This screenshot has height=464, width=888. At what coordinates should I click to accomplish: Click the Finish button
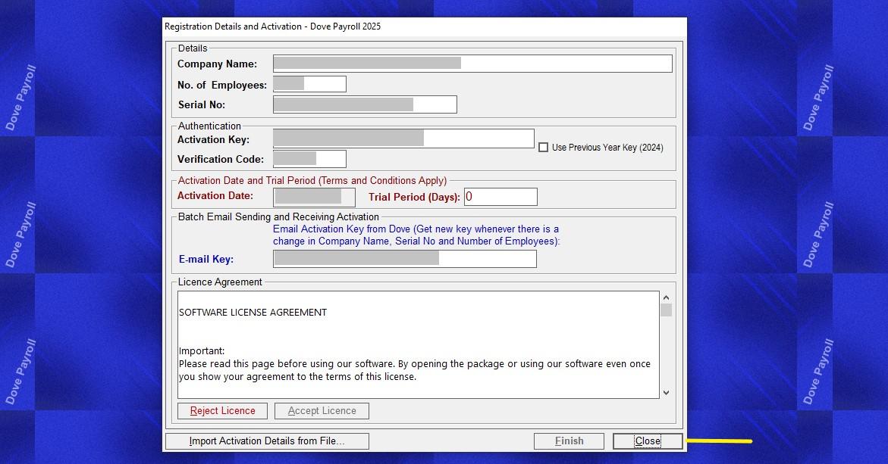[x=569, y=441]
